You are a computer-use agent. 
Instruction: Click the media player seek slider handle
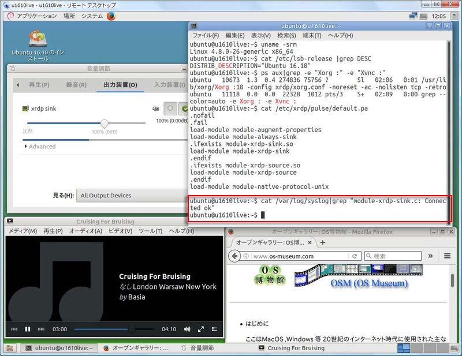[x=132, y=329]
